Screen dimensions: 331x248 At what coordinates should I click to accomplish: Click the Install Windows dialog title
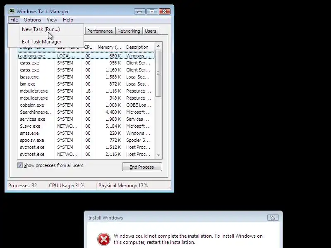click(x=106, y=218)
